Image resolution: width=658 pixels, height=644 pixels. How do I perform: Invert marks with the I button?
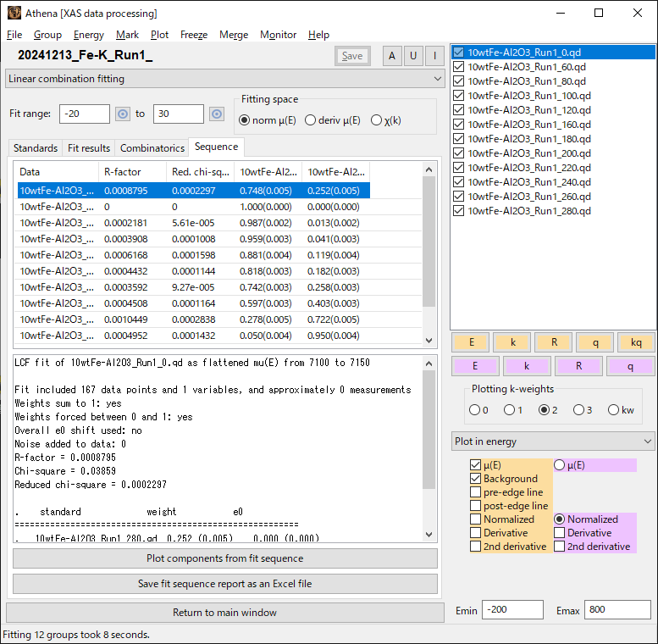434,56
